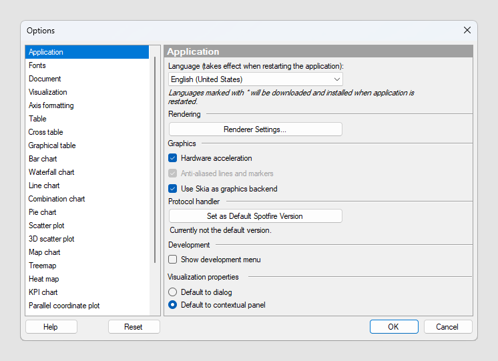Open the Language dropdown
This screenshot has height=361, width=498.
coord(255,79)
